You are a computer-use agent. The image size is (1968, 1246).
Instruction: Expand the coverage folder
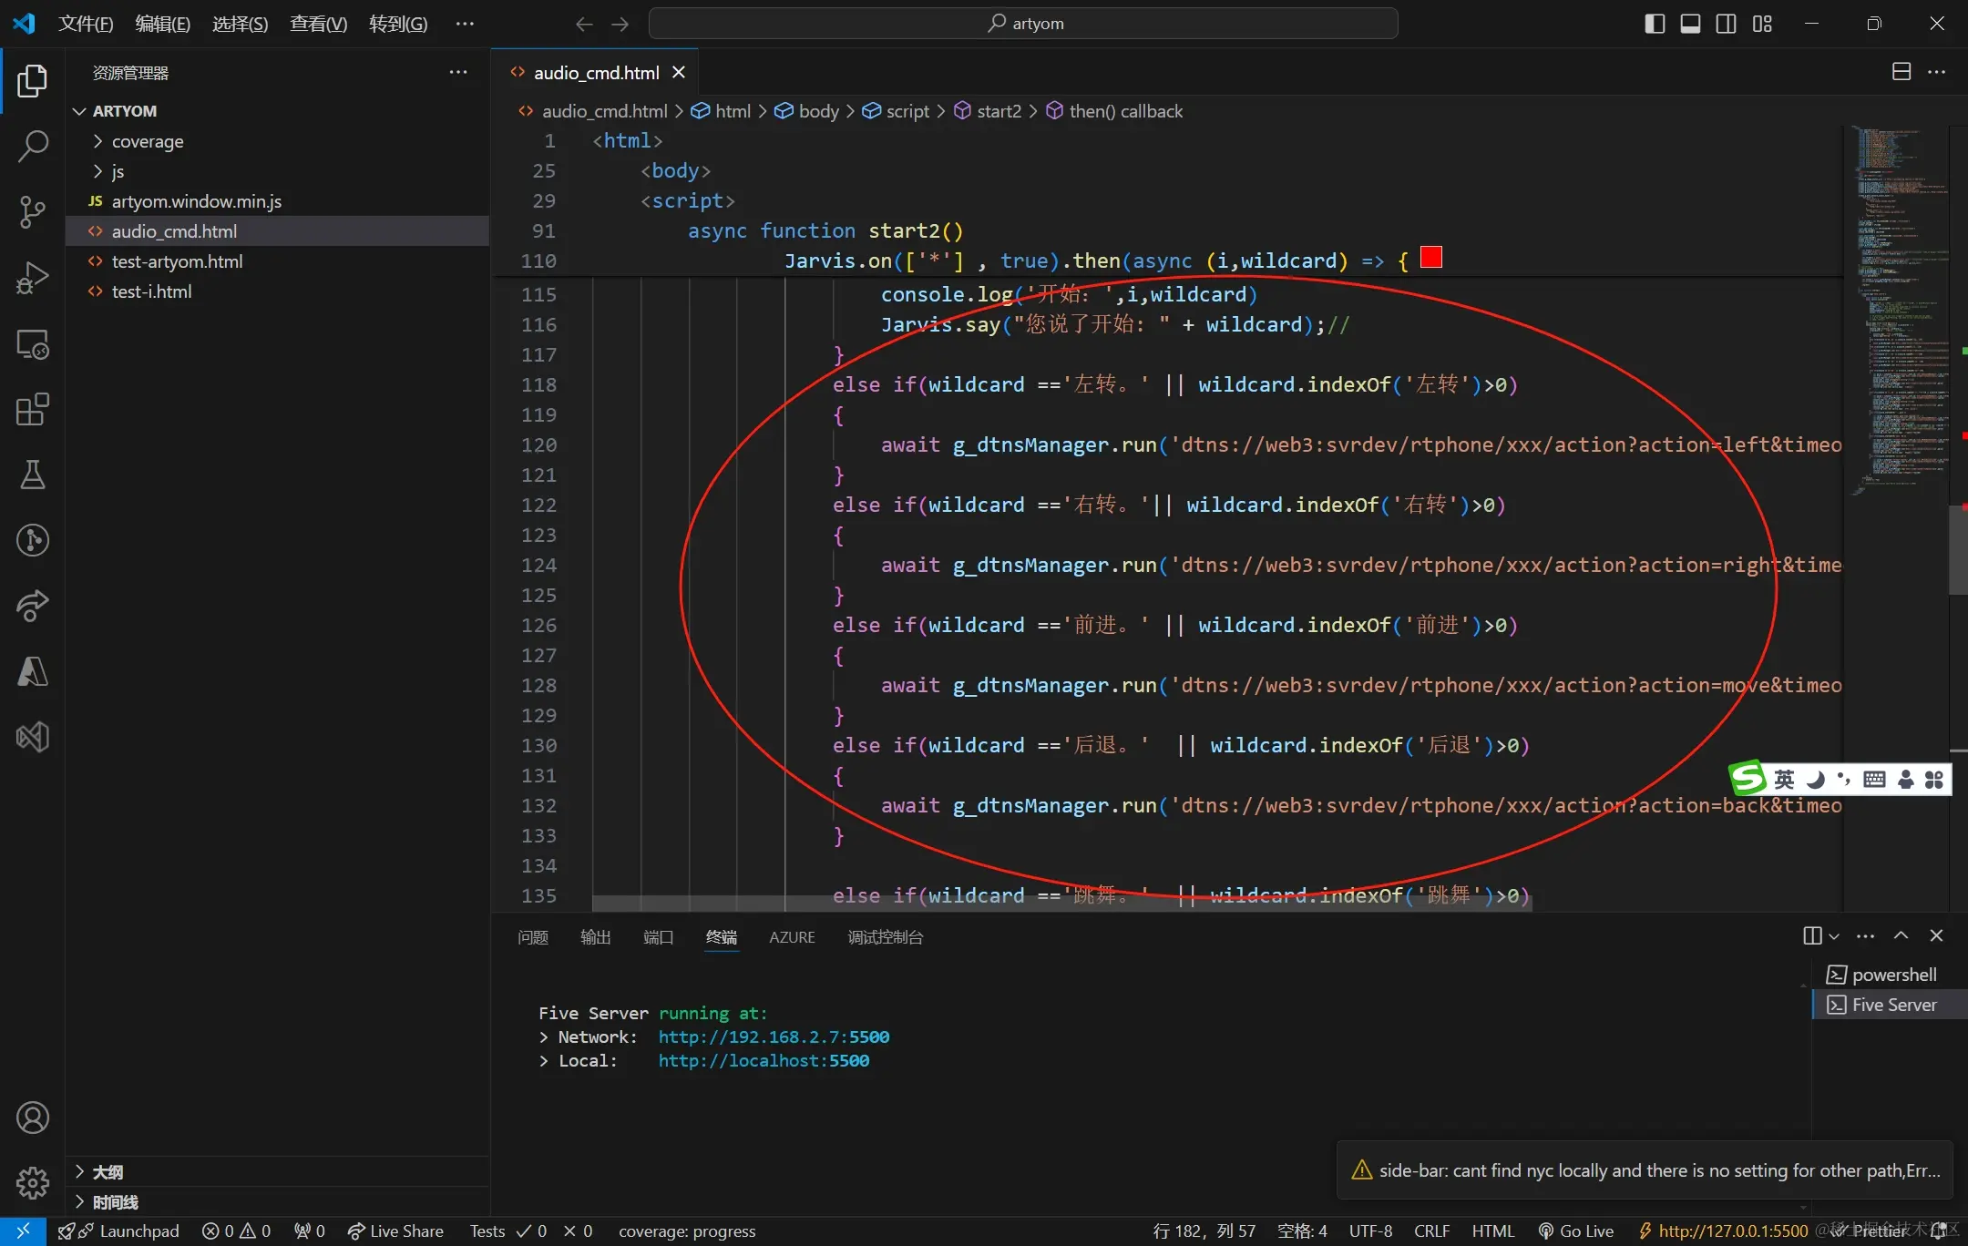147,141
